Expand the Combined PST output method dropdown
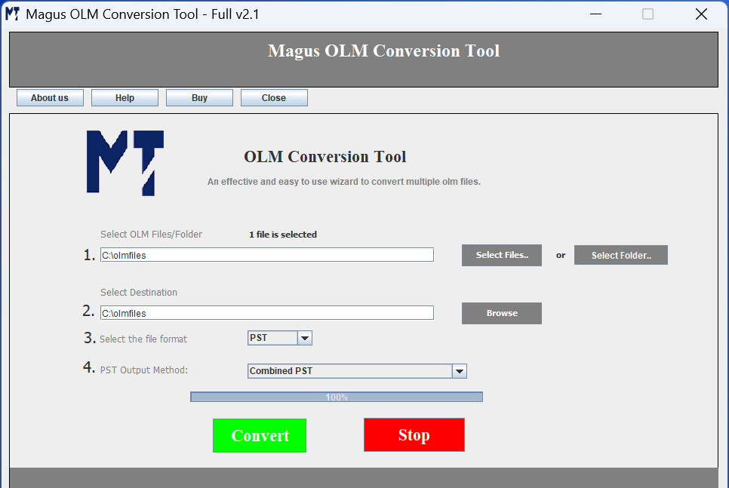Image resolution: width=729 pixels, height=488 pixels. click(460, 371)
